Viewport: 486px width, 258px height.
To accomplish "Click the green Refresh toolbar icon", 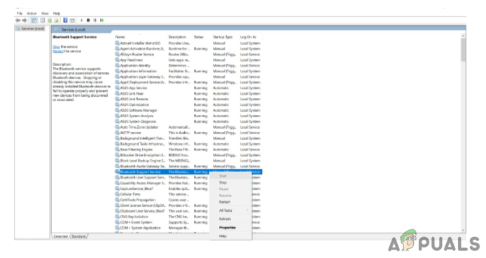I will tap(50, 20).
